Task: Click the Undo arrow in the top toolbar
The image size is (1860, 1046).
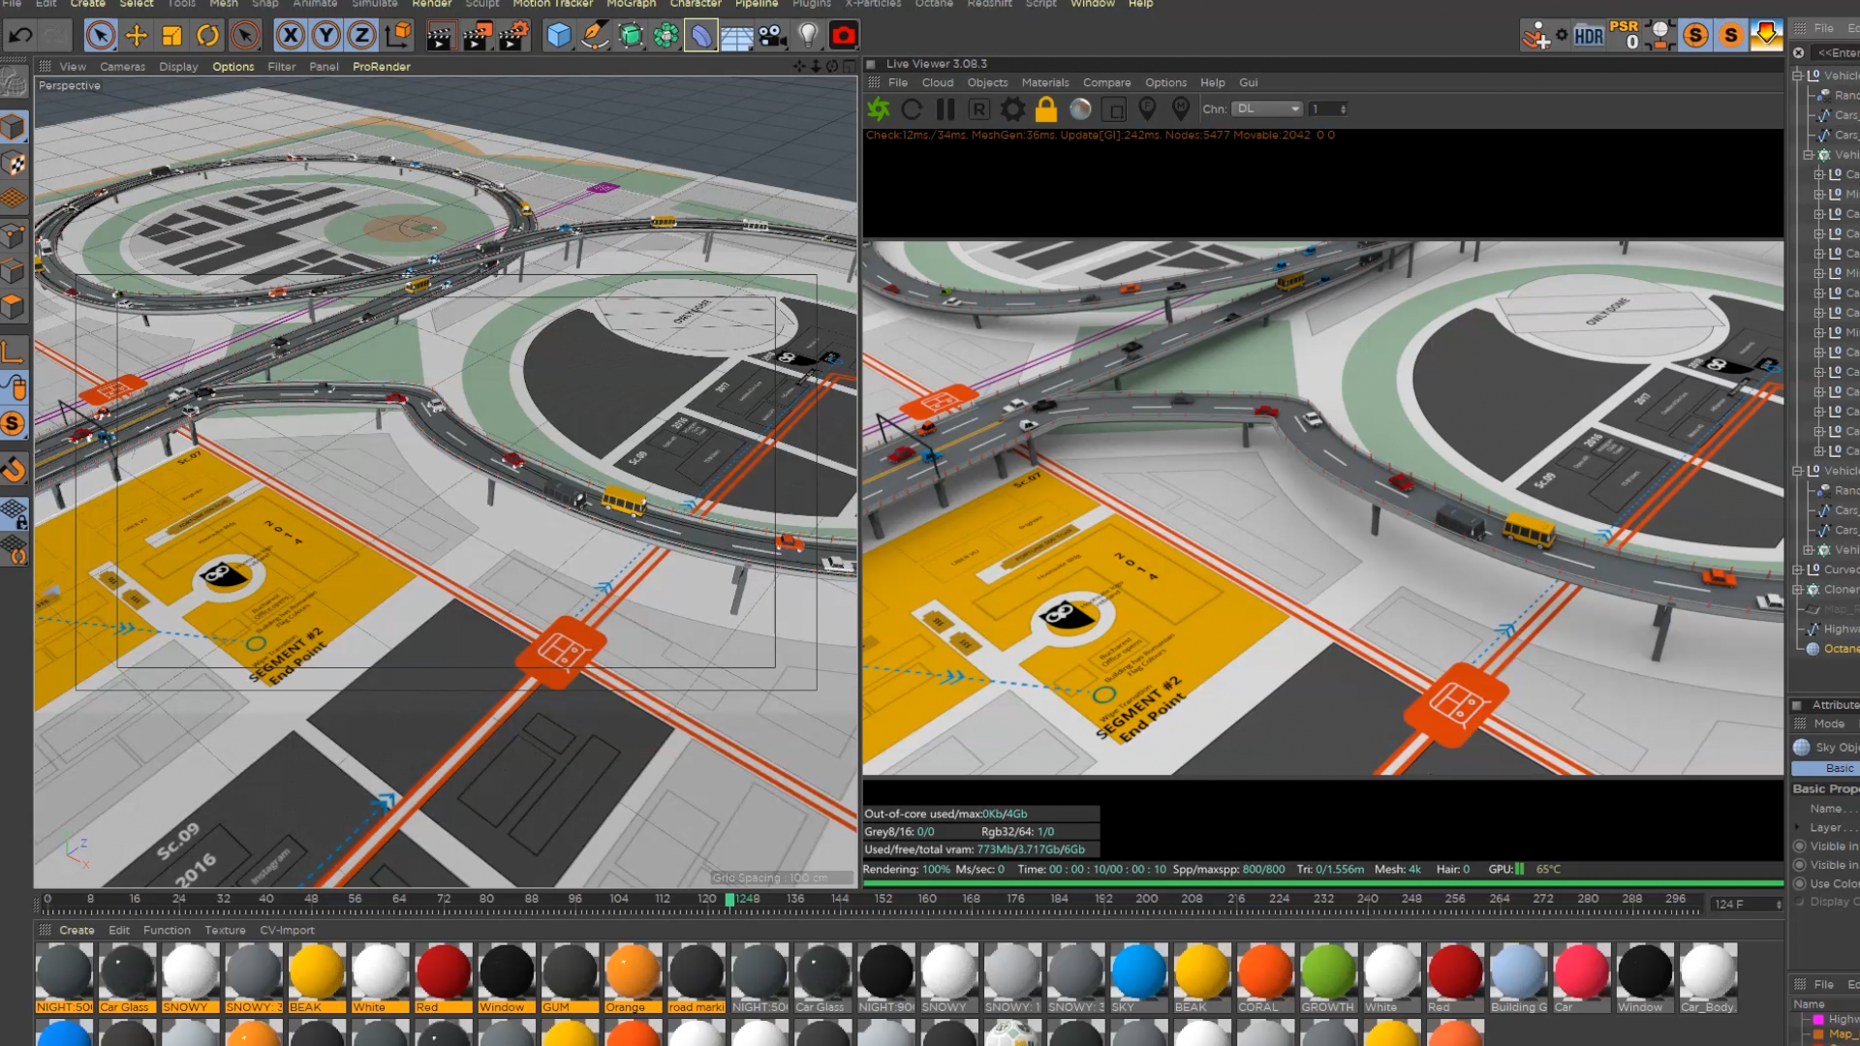Action: 20,36
